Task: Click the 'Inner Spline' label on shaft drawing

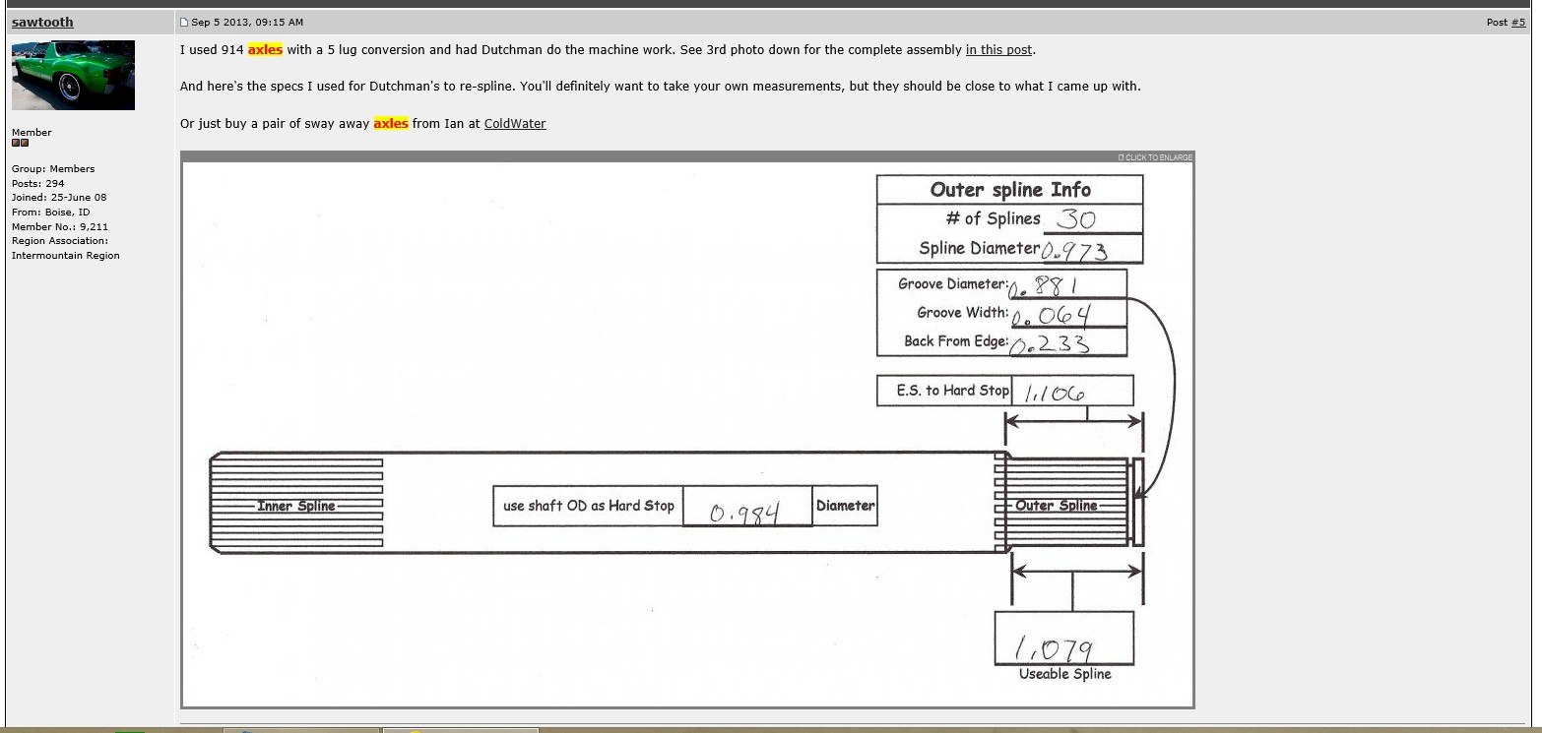Action: pos(296,506)
